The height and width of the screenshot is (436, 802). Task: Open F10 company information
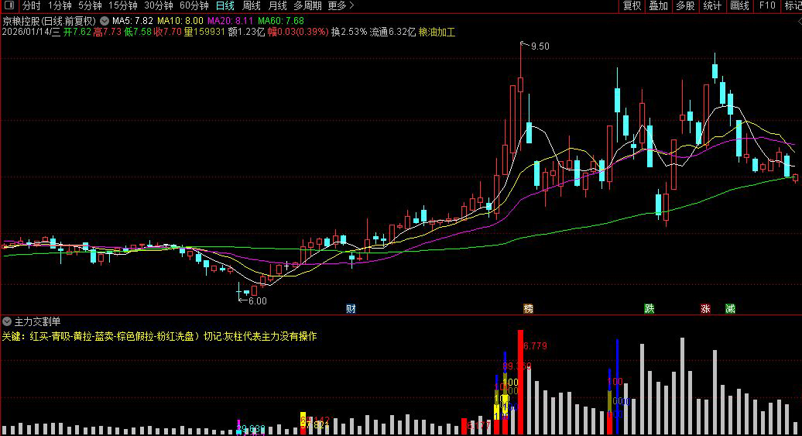[766, 5]
